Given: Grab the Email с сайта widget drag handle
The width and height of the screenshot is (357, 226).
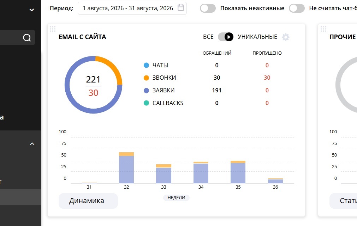Looking at the screenshot, I should click(x=53, y=29).
